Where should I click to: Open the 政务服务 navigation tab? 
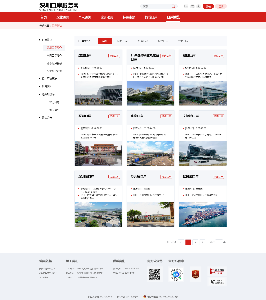tap(106, 17)
